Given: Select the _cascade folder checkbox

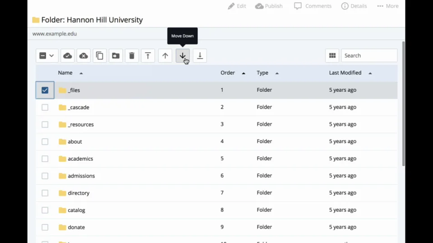Looking at the screenshot, I should (x=45, y=107).
